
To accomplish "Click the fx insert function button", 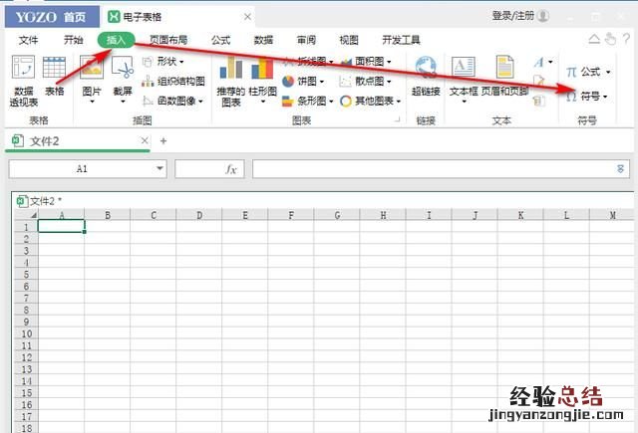I will coord(230,169).
